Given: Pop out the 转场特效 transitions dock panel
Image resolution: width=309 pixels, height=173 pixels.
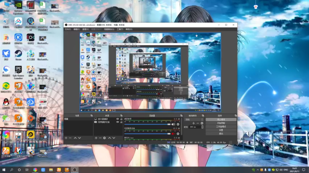Looking at the screenshot, I should pos(203,116).
